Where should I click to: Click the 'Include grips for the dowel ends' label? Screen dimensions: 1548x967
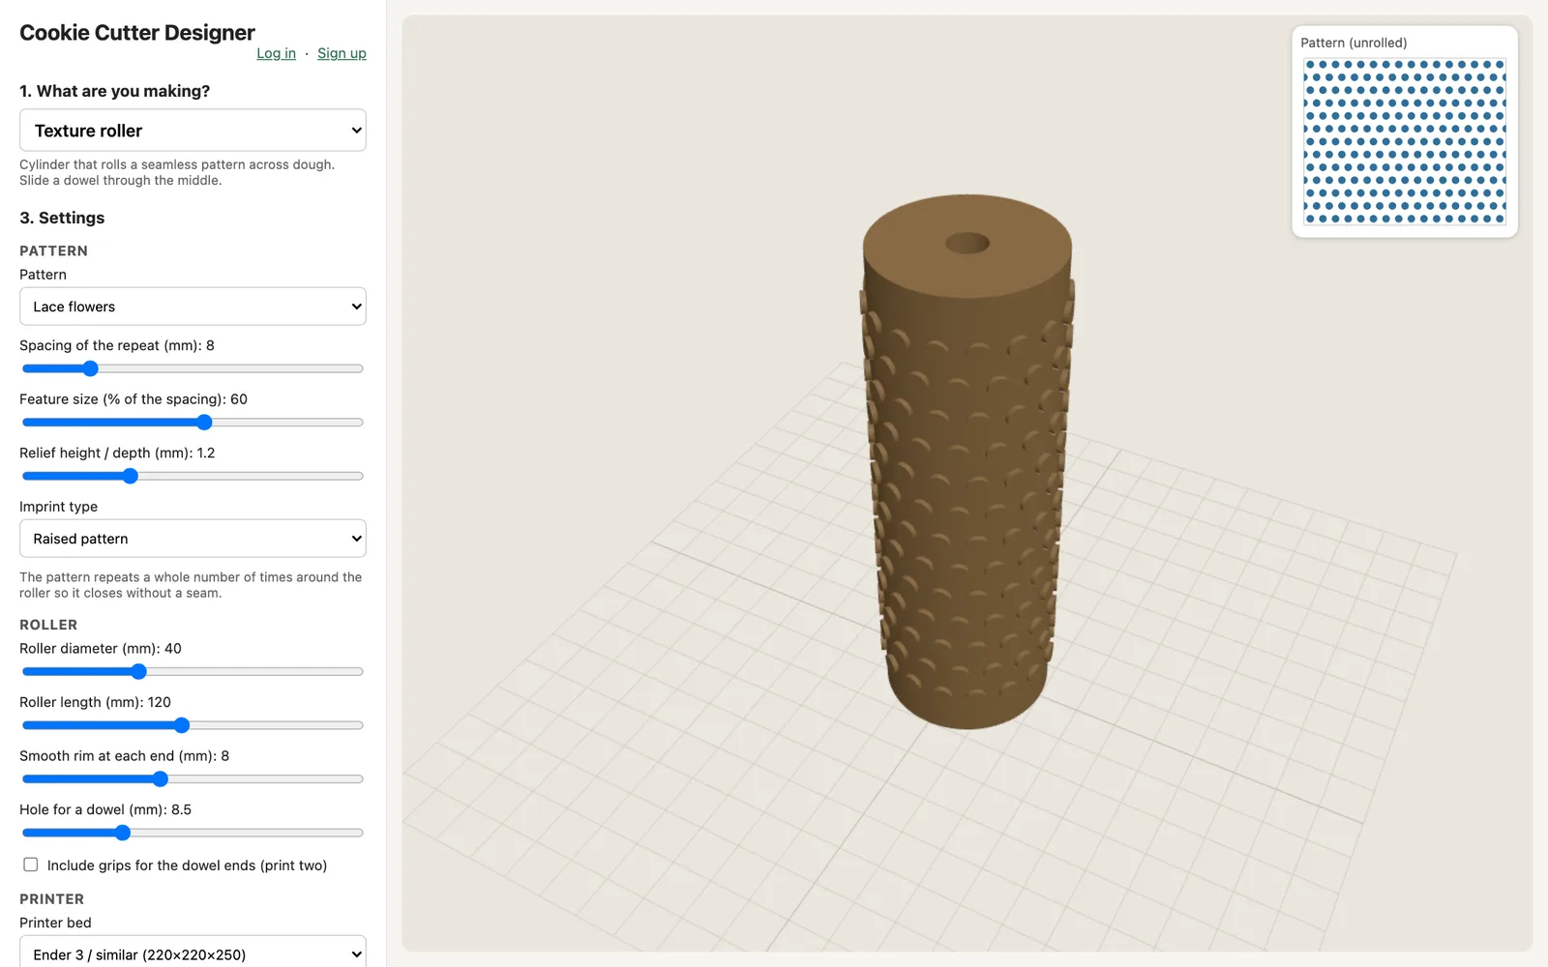(x=187, y=865)
